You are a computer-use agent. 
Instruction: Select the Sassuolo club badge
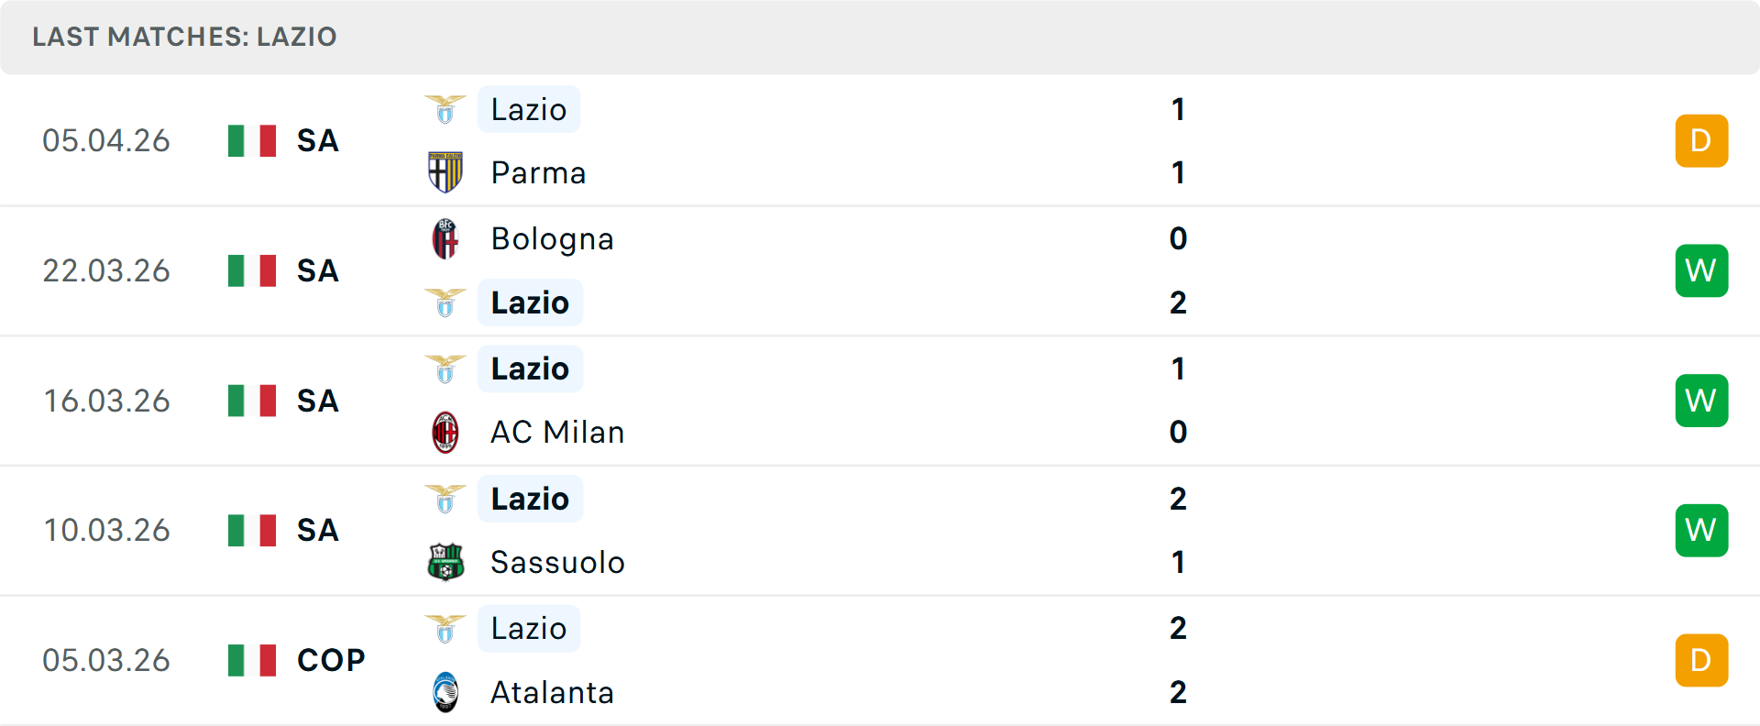click(445, 562)
